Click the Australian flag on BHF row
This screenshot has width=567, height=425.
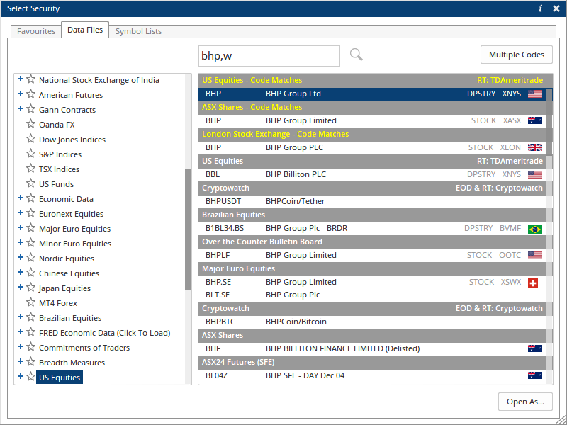(x=535, y=348)
